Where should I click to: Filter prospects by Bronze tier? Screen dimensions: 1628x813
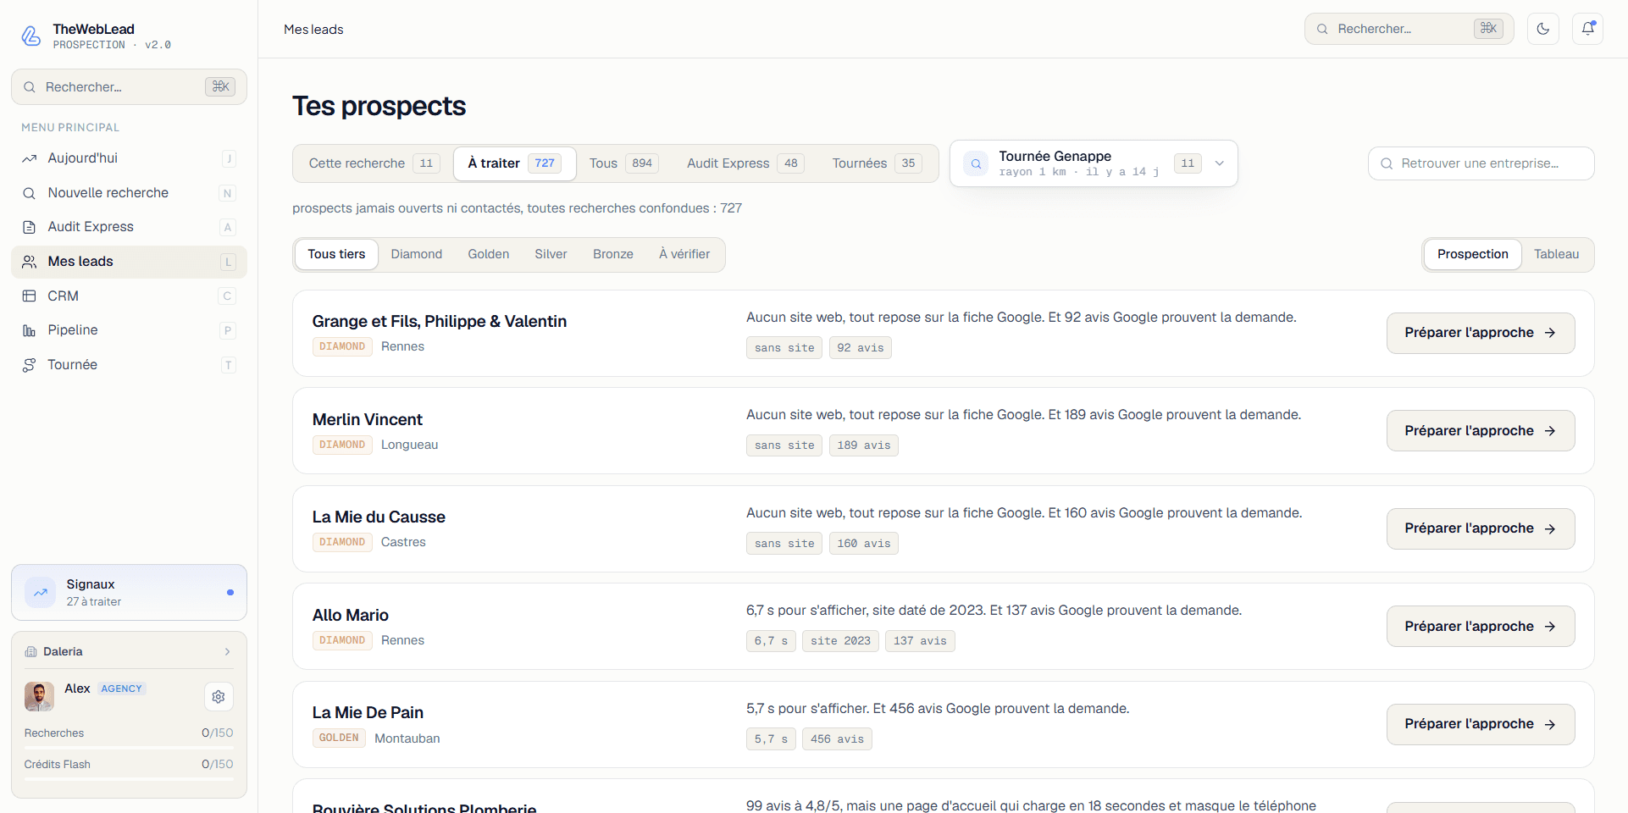tap(613, 254)
